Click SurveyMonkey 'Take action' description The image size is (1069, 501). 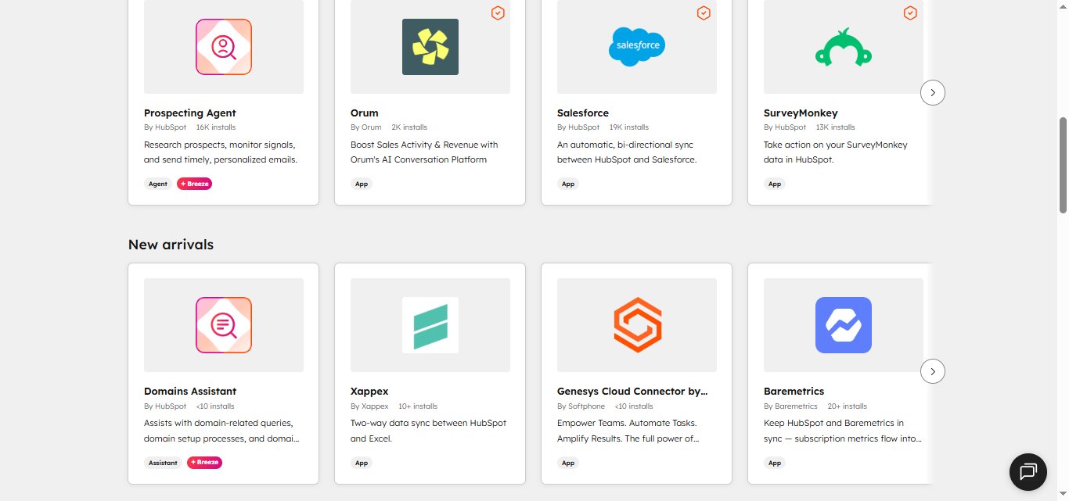click(x=836, y=152)
